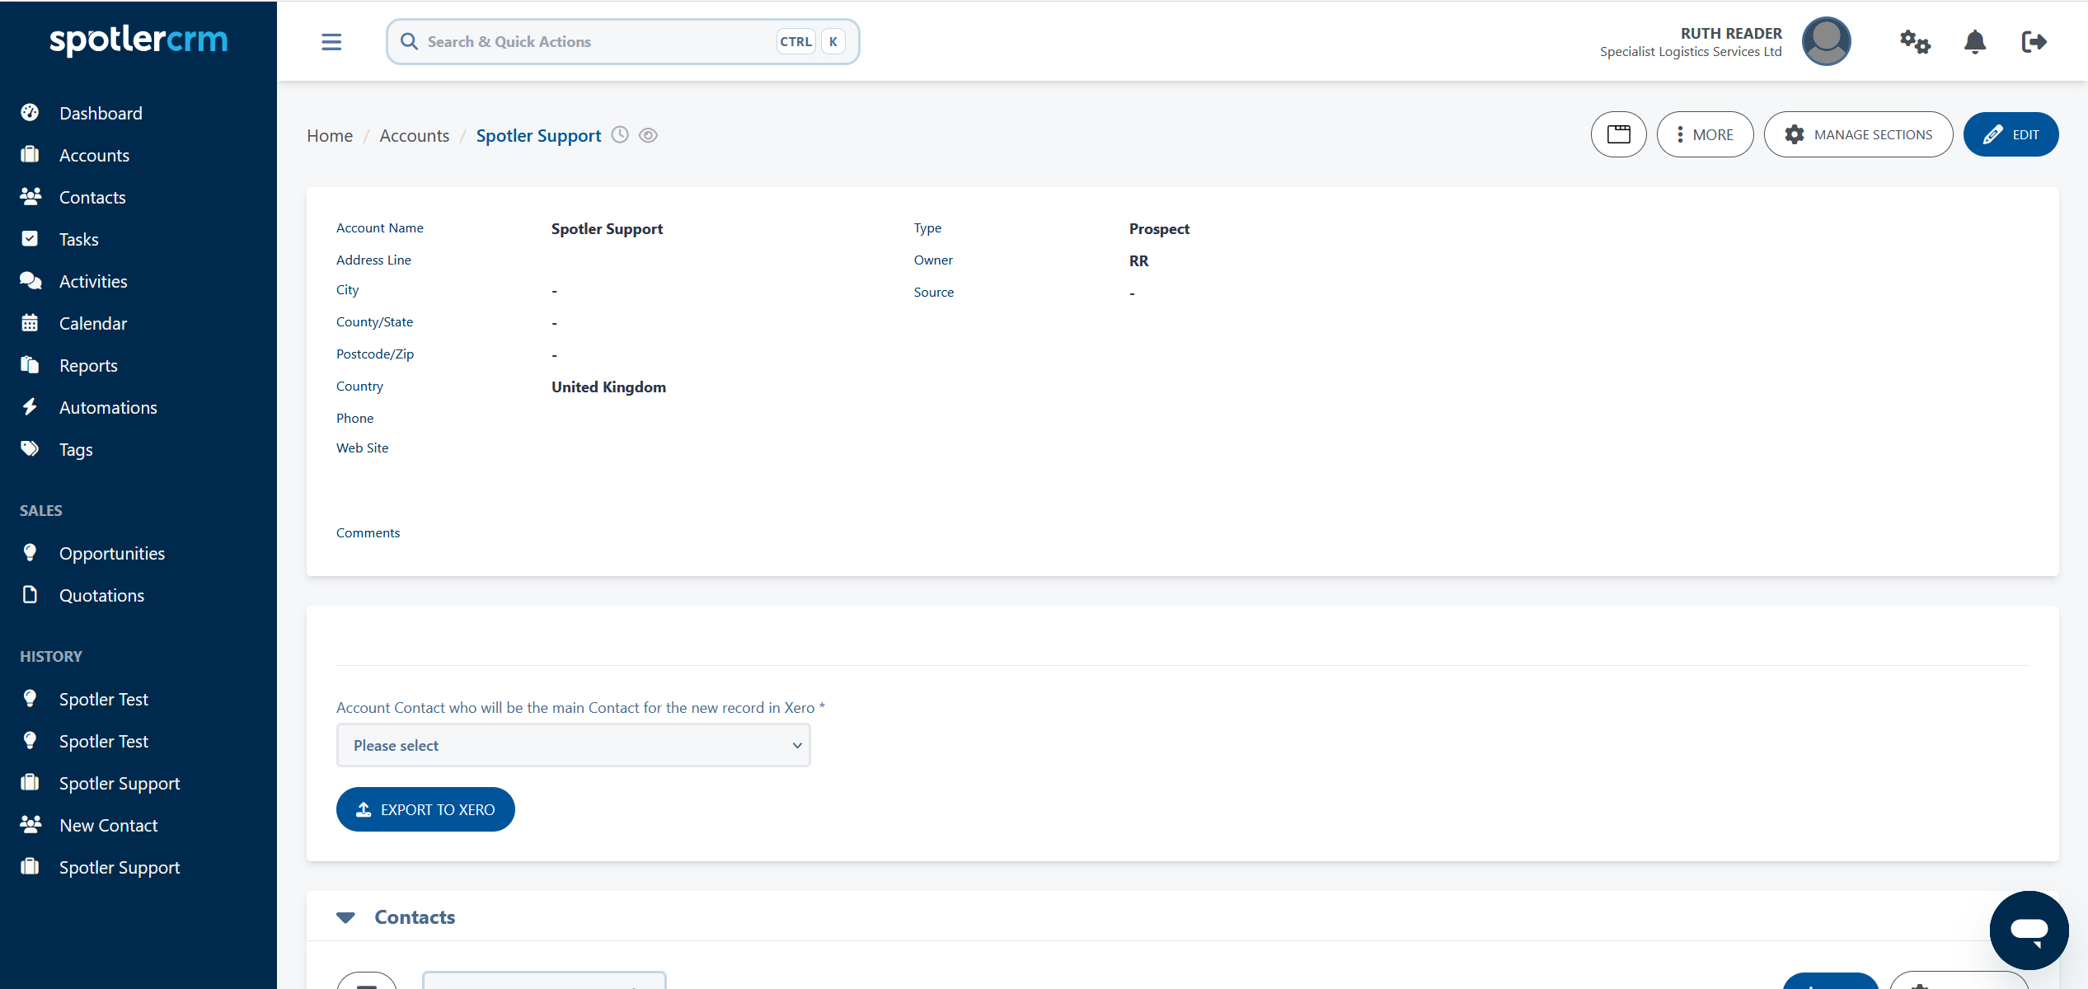Click the owner 'RR' value
Image resolution: width=2088 pixels, height=989 pixels.
point(1138,260)
